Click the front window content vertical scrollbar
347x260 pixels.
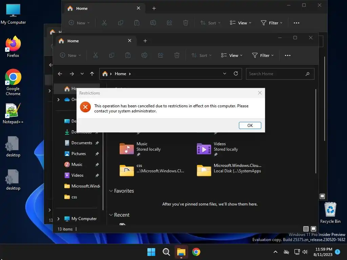point(315,131)
